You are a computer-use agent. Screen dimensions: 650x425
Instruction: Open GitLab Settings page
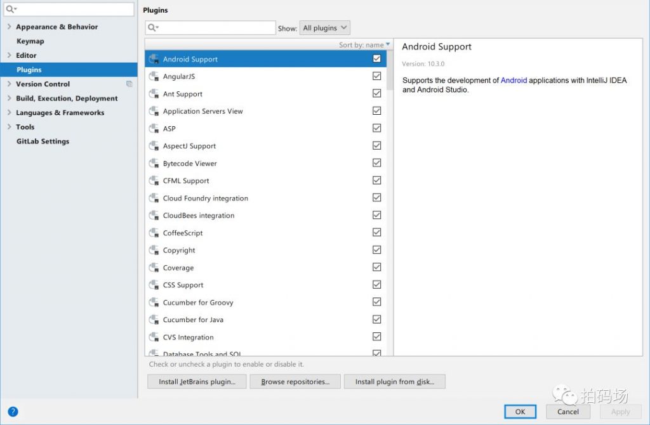(x=43, y=141)
